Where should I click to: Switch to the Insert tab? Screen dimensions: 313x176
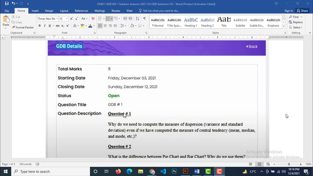click(x=35, y=11)
